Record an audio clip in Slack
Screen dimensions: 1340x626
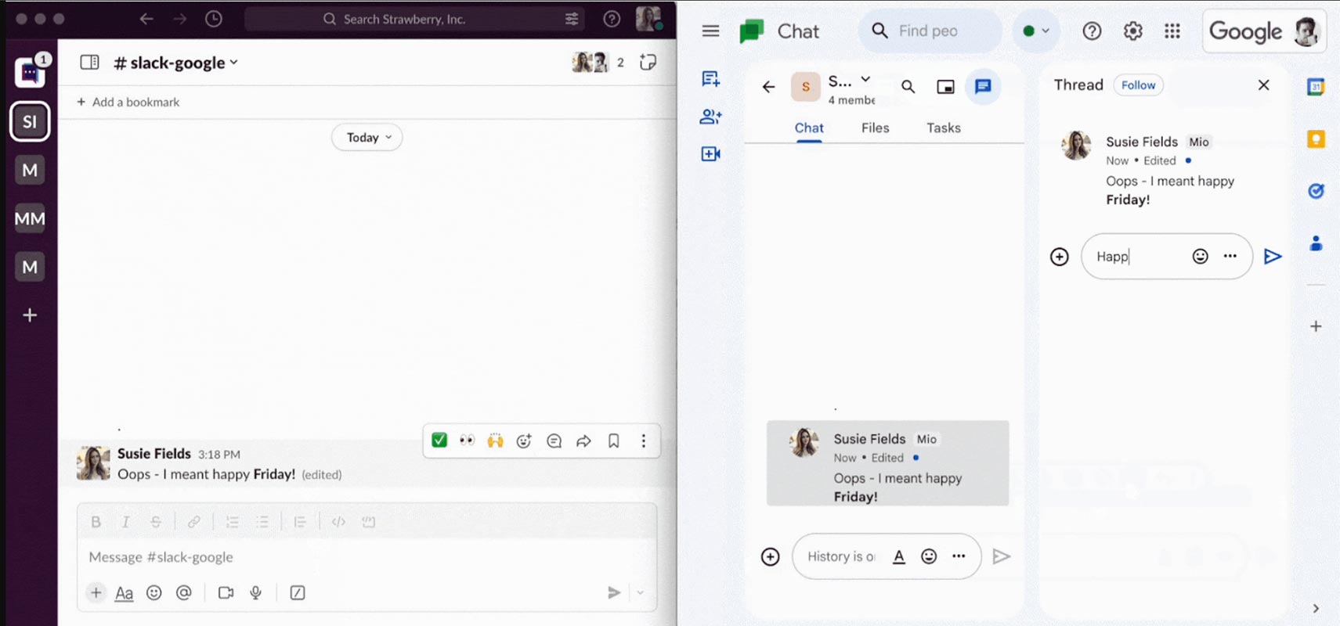tap(255, 592)
